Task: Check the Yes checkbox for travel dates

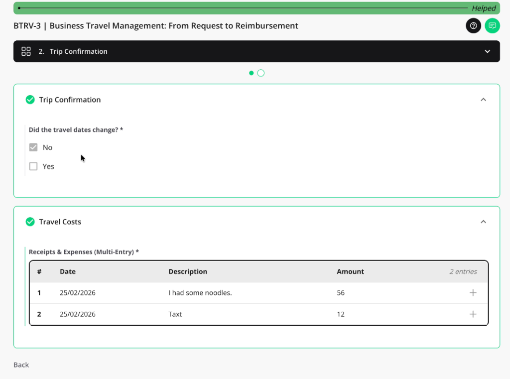Action: [x=33, y=166]
